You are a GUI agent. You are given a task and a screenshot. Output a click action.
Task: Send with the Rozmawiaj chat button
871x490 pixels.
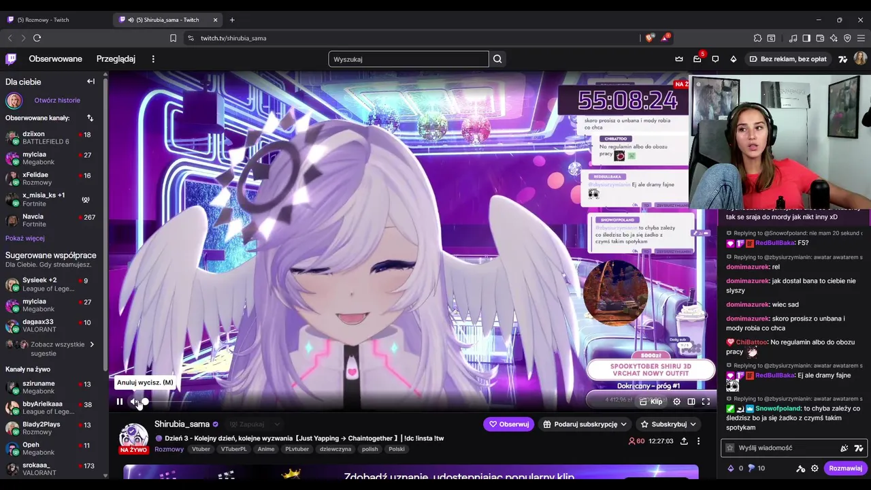845,468
